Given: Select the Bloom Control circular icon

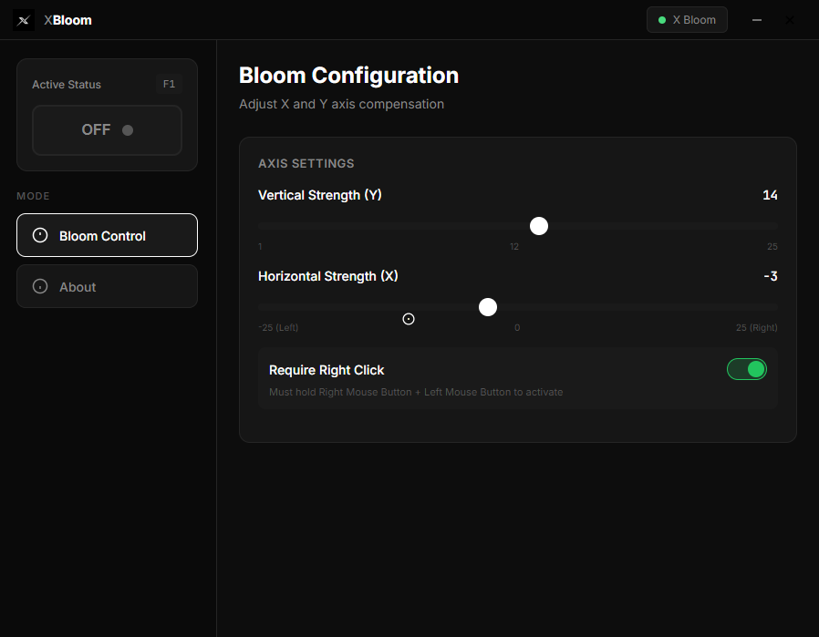Looking at the screenshot, I should click(x=39, y=235).
